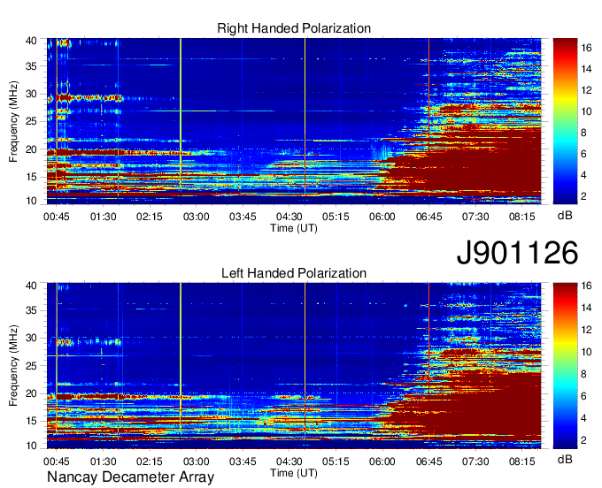Click the 8 dB tick on the upper colorbar
The height and width of the screenshot is (488, 602).
tap(583, 133)
